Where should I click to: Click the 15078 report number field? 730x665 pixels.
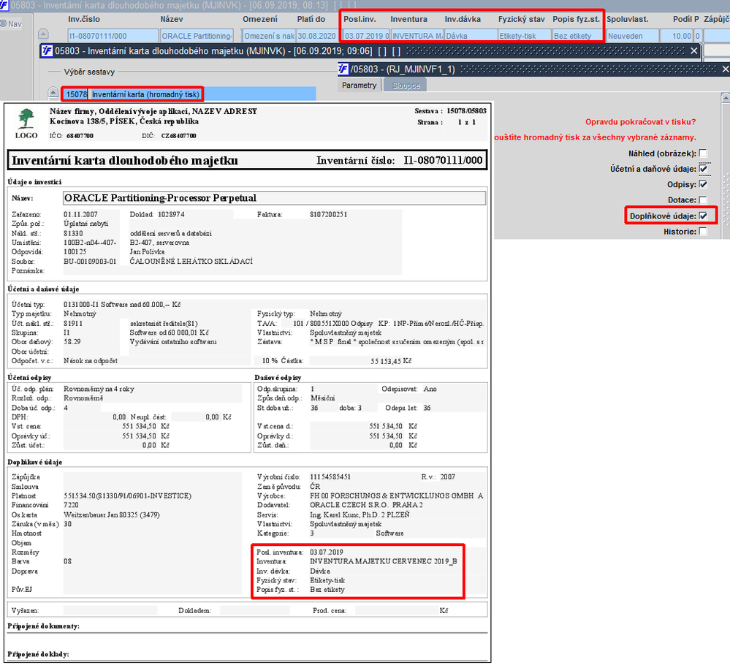click(x=76, y=94)
